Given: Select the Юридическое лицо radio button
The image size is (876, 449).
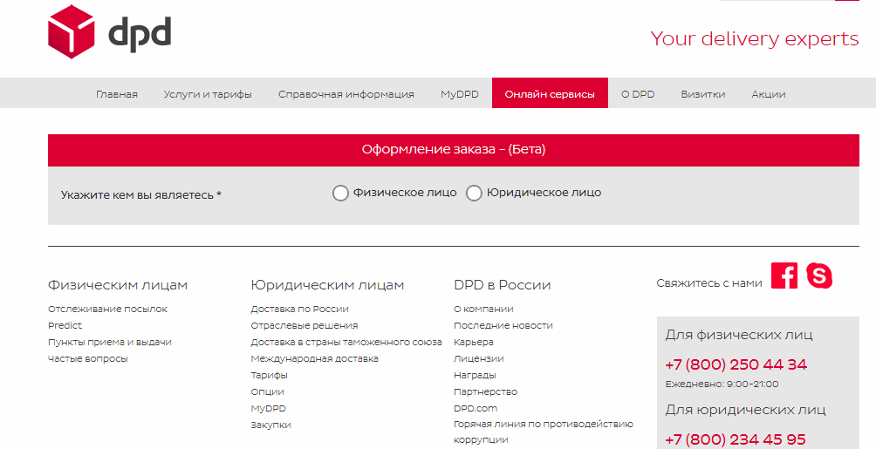Looking at the screenshot, I should click(x=474, y=194).
